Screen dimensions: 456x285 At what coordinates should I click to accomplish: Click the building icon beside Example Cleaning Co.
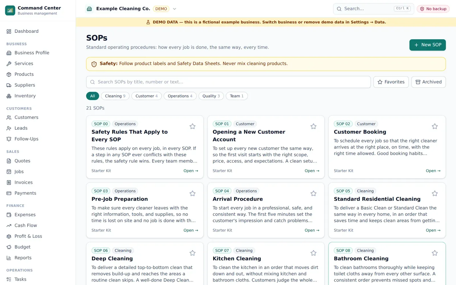click(89, 9)
